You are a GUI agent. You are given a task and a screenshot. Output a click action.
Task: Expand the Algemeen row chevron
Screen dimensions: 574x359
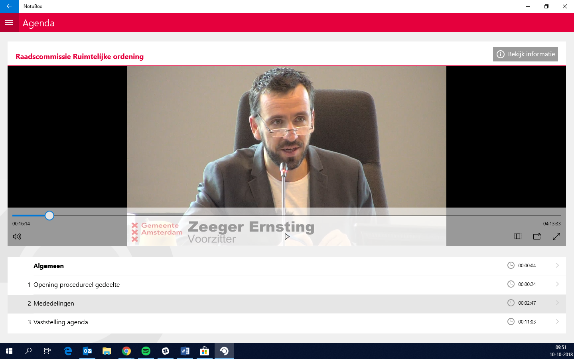coord(557,266)
